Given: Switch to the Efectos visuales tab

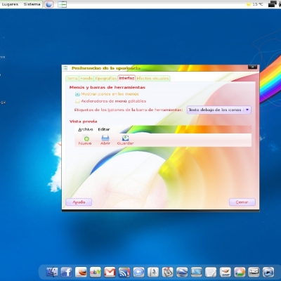Looking at the screenshot, I should (152, 79).
